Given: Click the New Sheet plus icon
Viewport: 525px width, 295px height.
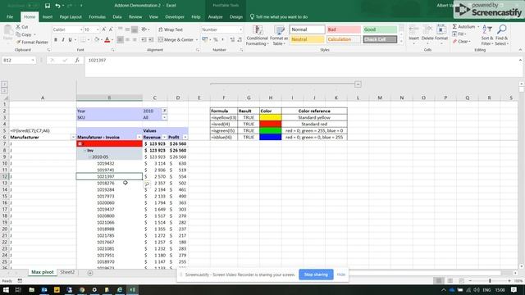Looking at the screenshot, I should (x=90, y=273).
